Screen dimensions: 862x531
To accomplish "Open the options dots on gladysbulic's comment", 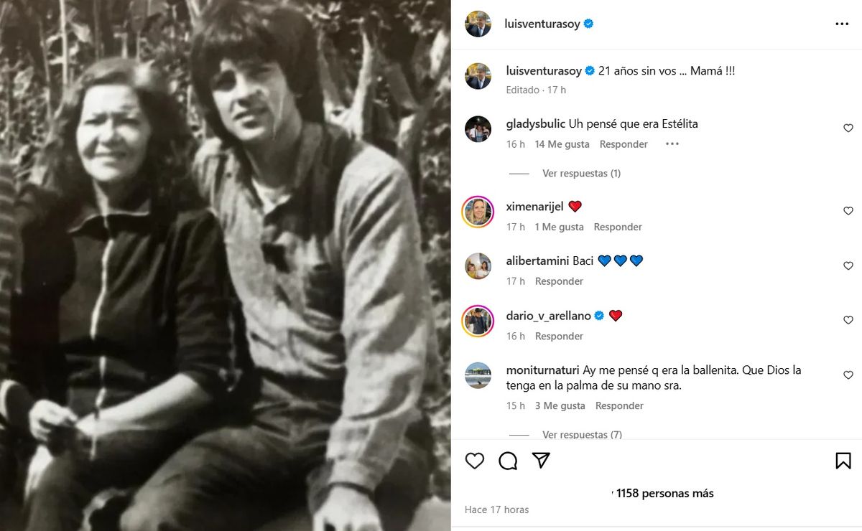I will (x=672, y=144).
